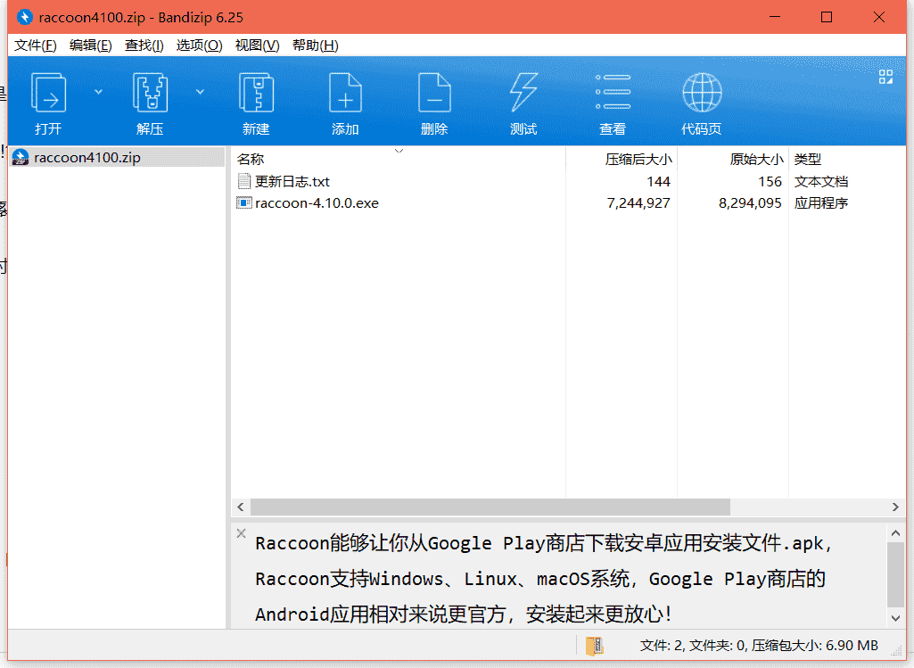Select raccoon4100.zip in the tree panel
The width and height of the screenshot is (914, 668).
(117, 157)
